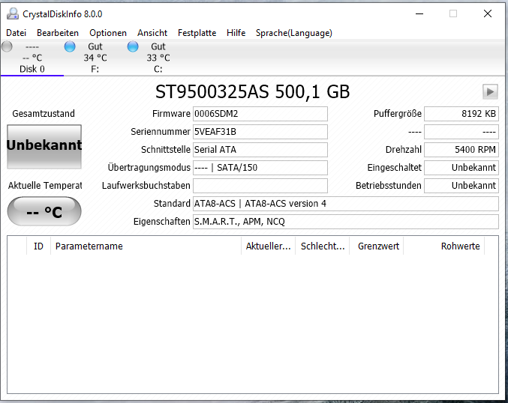This screenshot has height=403, width=508.
Task: Open the Festplatte menu
Action: tap(197, 33)
